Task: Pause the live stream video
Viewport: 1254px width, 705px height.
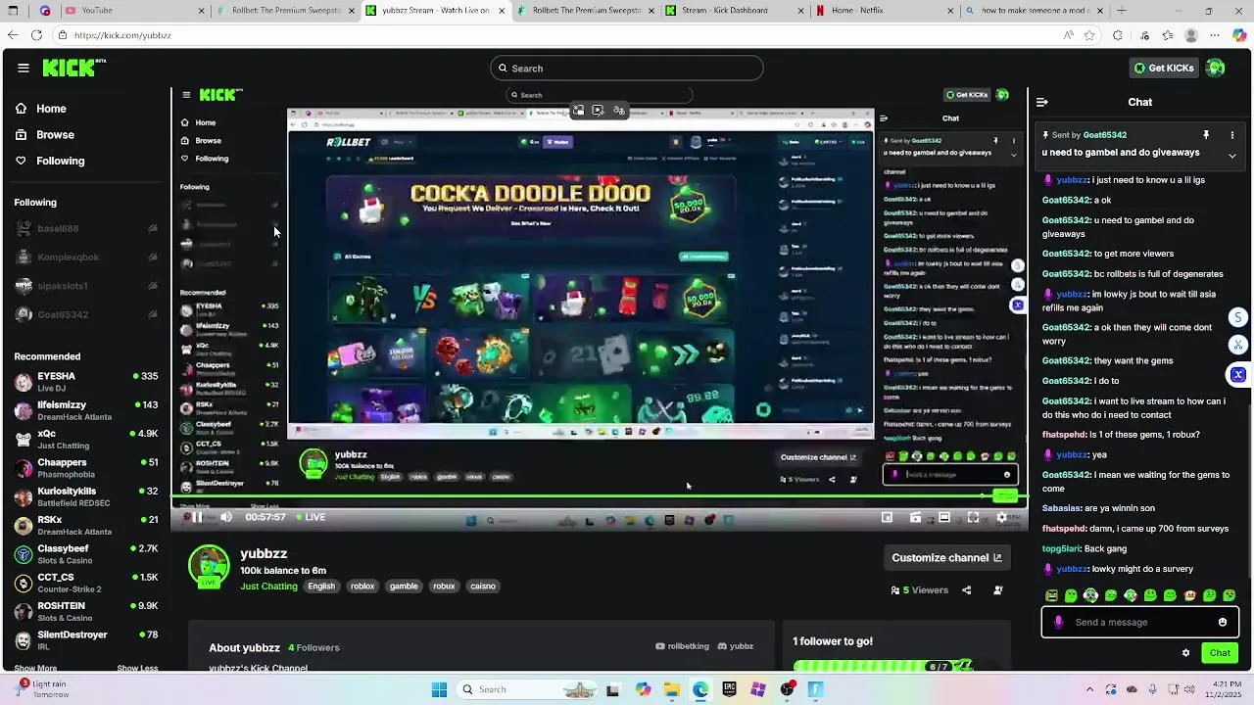Action: (197, 517)
